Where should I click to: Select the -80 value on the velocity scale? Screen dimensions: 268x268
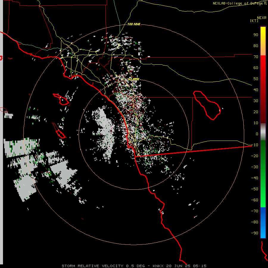[x=255, y=222]
